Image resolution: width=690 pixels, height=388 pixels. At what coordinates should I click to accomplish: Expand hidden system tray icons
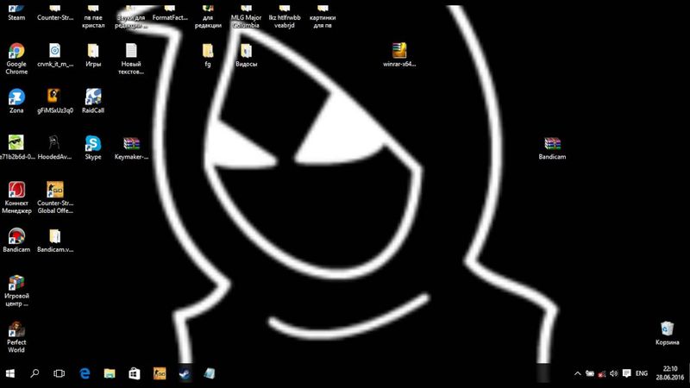[578, 374]
